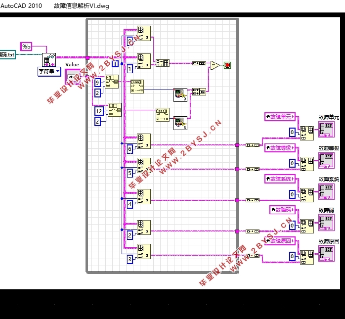Click the upper waveform subVI icon
The image size is (345, 319).
click(180, 95)
